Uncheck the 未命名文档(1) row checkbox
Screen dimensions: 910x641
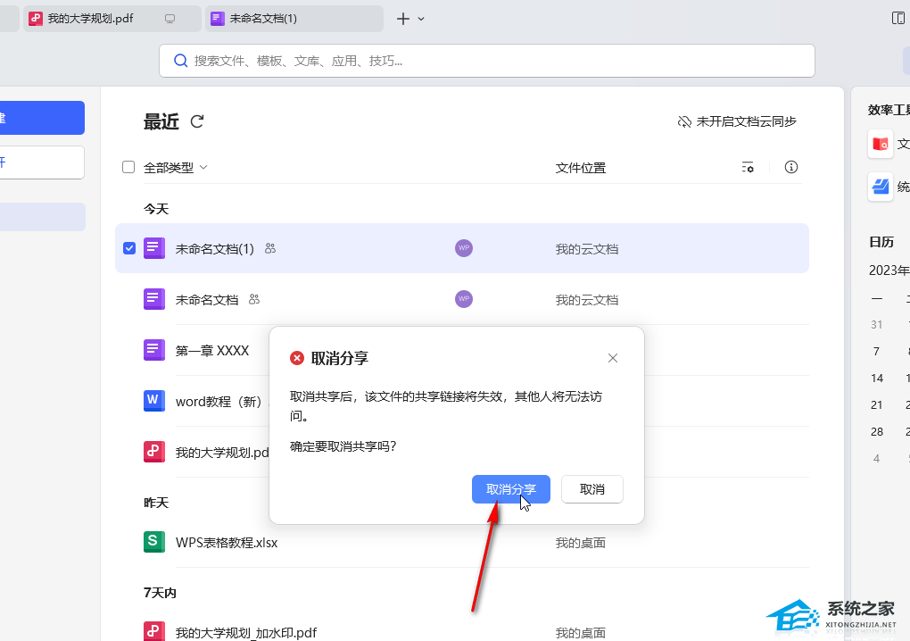click(129, 248)
